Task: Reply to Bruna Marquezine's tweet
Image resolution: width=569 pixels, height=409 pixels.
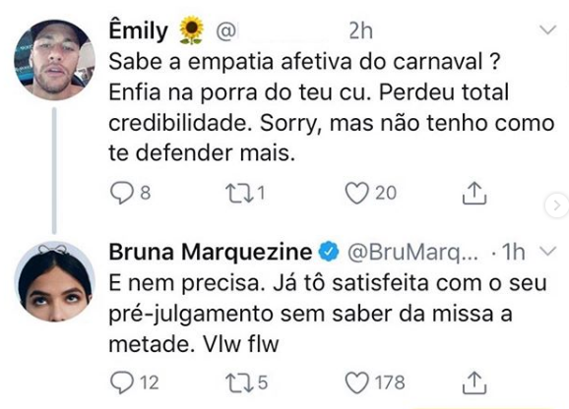Action: pos(122,382)
